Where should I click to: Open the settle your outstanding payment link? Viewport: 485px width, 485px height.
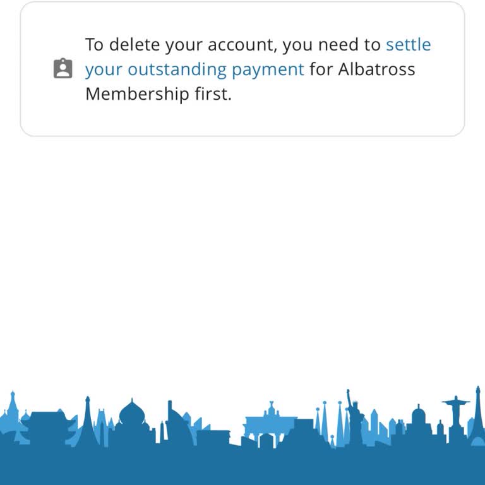[x=195, y=69]
